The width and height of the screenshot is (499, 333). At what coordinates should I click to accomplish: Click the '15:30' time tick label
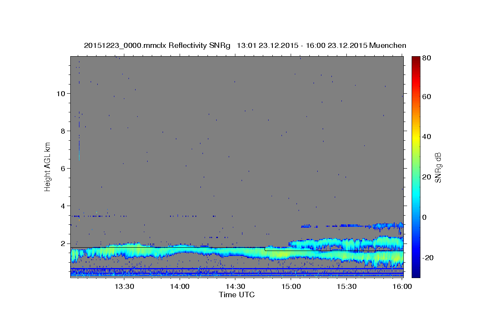(x=347, y=287)
